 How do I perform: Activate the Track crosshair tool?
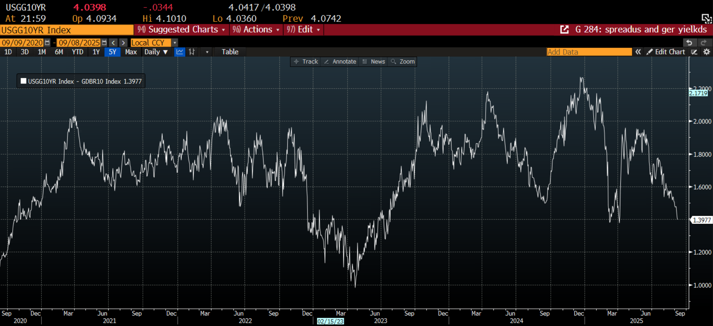click(x=306, y=61)
